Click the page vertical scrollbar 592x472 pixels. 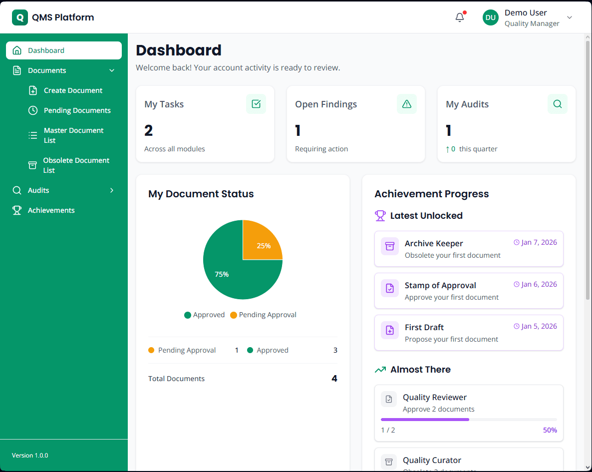[x=588, y=170]
